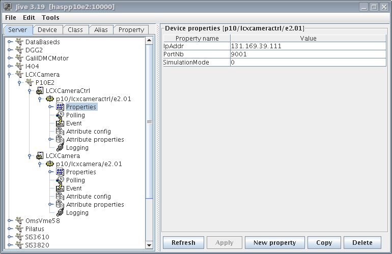Click the DataBaseds server icon
The width and height of the screenshot is (392, 254).
(x=19, y=42)
